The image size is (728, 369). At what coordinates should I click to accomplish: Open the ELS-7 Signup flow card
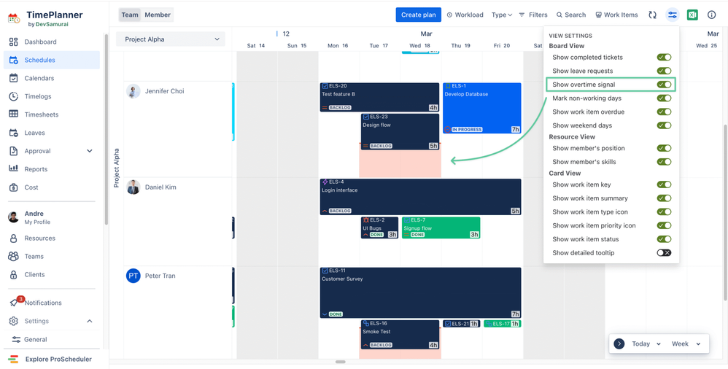441,228
